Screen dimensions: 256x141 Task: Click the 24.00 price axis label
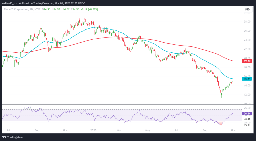247,40
